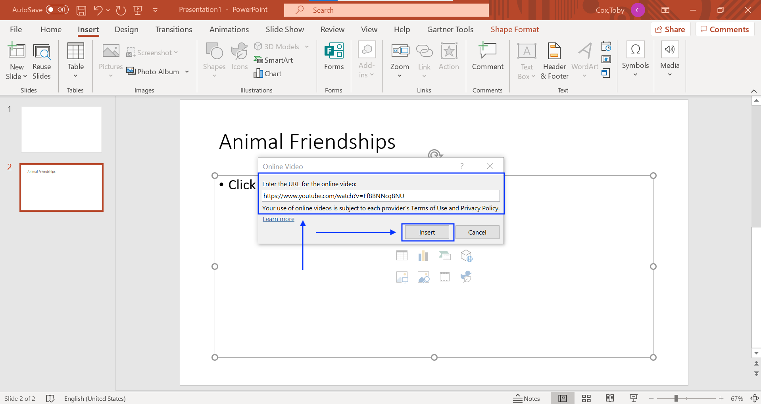Insert Date & Time icon
This screenshot has height=404, width=761.
(606, 46)
